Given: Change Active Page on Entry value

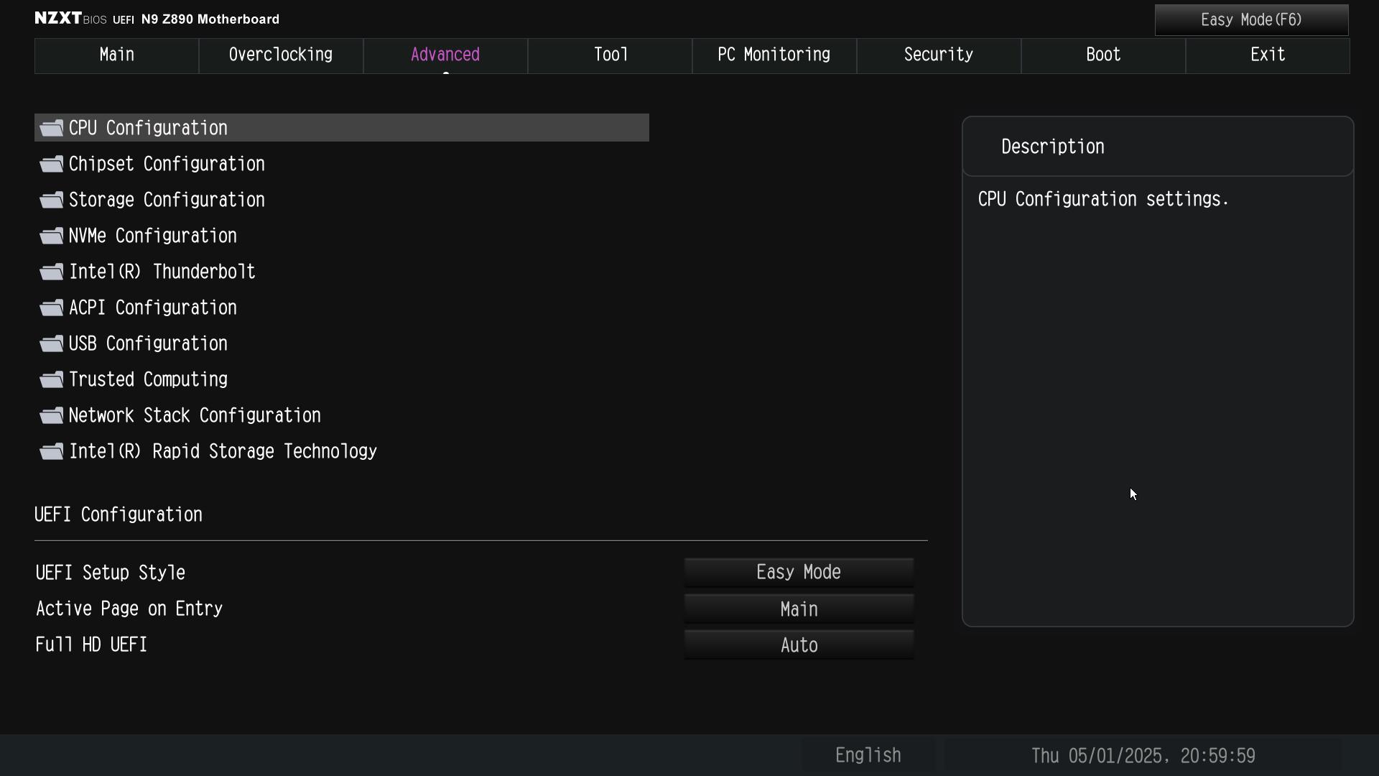Looking at the screenshot, I should [799, 609].
